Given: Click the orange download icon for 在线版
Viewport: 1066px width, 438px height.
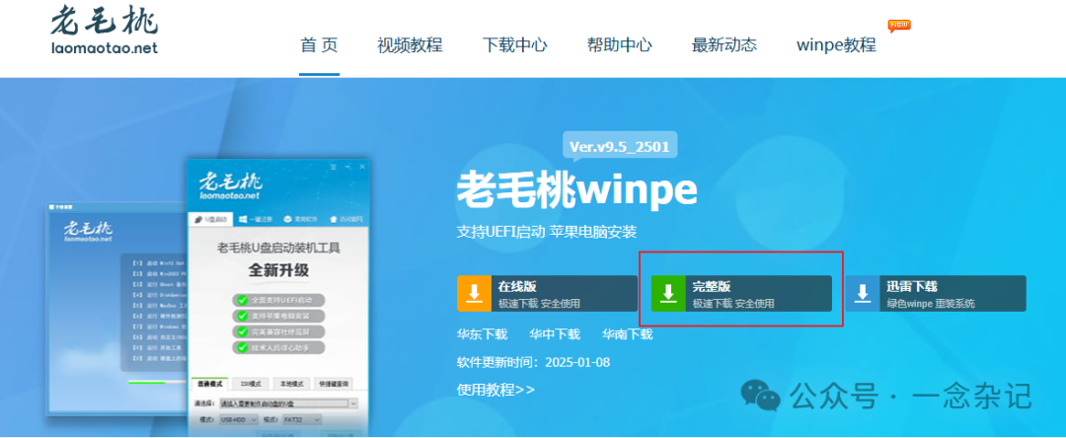Looking at the screenshot, I should pyautogui.click(x=475, y=293).
